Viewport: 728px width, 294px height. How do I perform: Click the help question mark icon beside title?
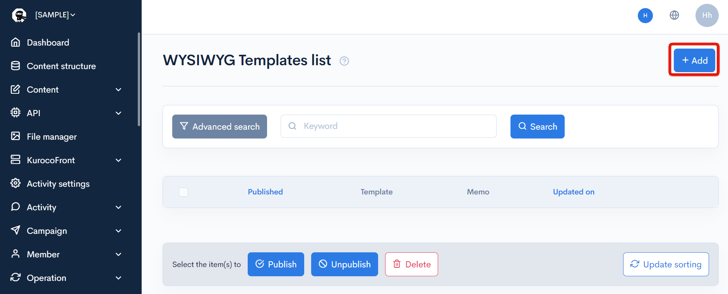344,61
